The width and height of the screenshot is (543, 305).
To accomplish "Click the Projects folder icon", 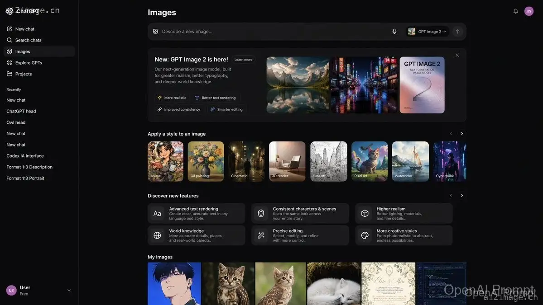I will tap(10, 74).
